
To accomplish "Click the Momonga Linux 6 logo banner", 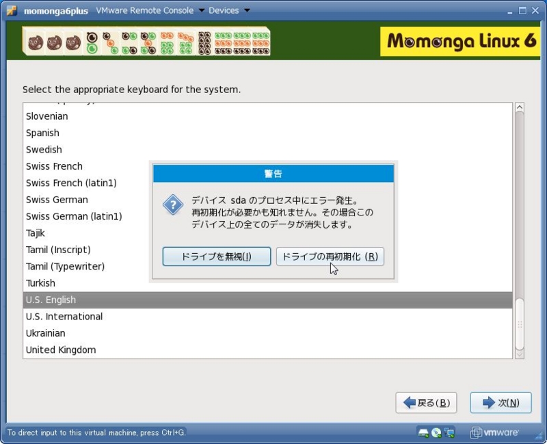I will pyautogui.click(x=459, y=41).
